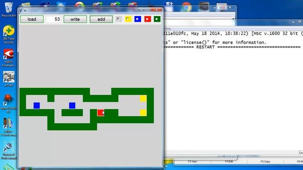Click the write button
The image size is (303, 170).
[x=75, y=19]
